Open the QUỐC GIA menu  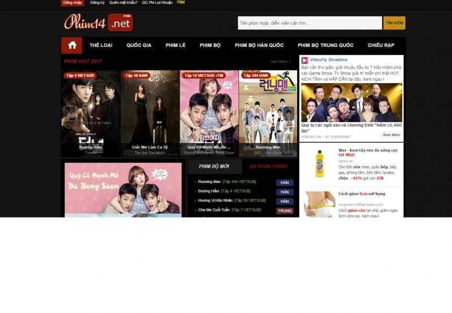pos(138,45)
